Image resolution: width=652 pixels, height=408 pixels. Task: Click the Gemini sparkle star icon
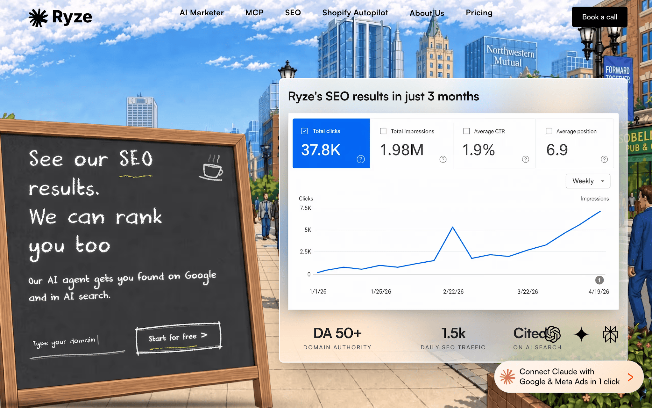point(581,334)
